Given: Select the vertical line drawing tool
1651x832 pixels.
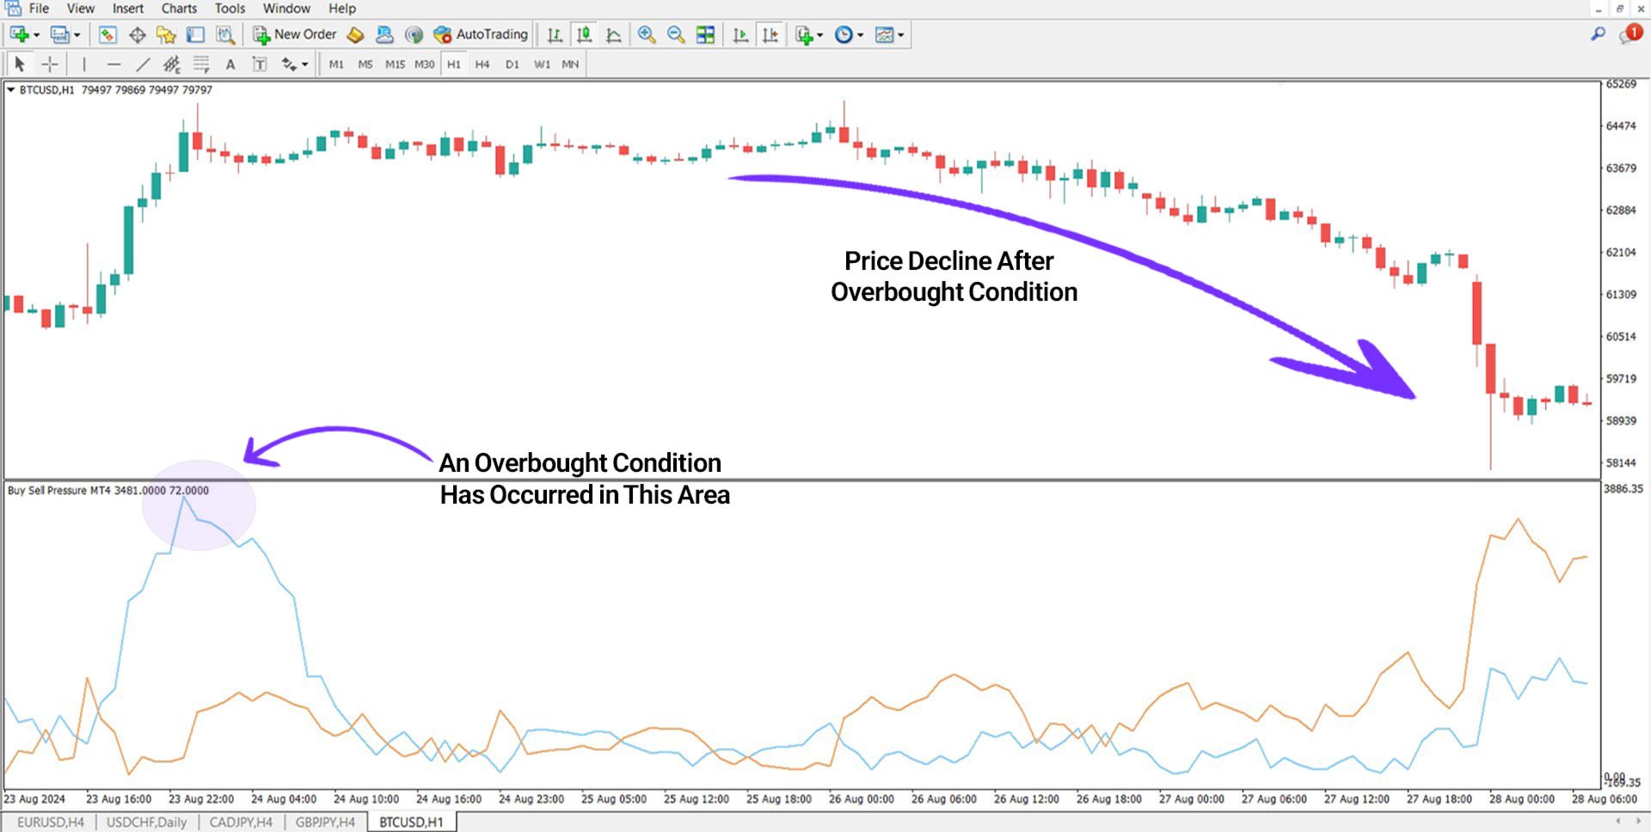Looking at the screenshot, I should tap(83, 64).
